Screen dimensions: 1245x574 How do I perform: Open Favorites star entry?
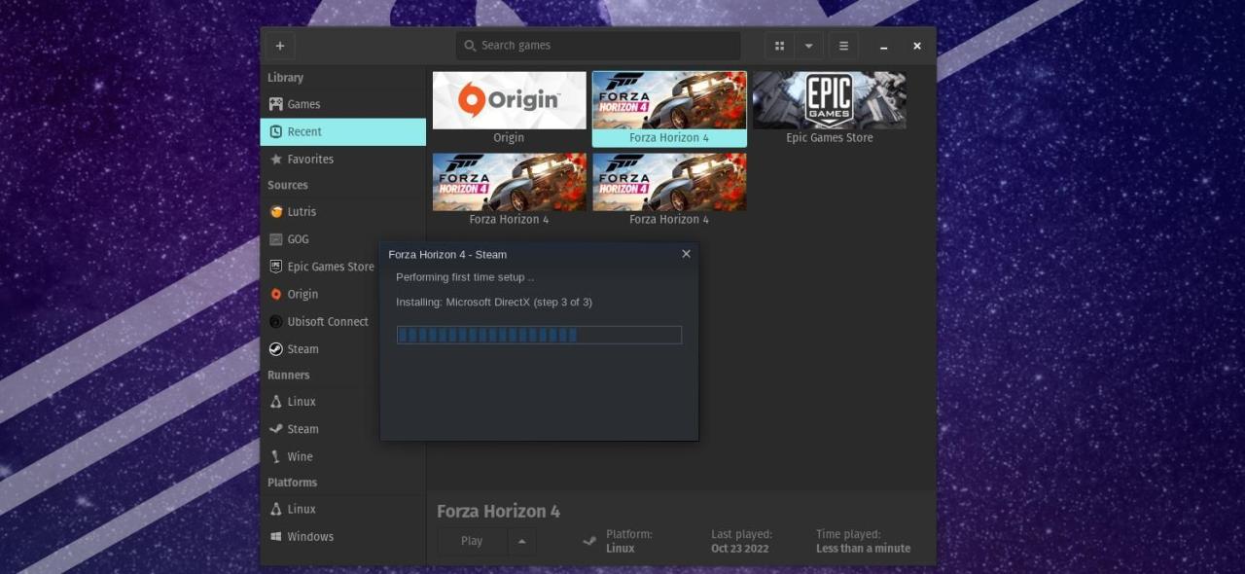pos(343,159)
